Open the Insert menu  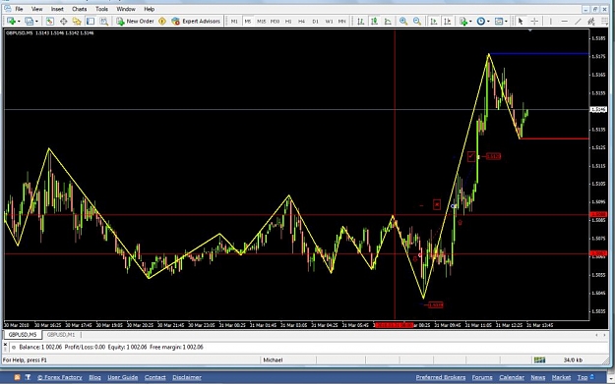(57, 9)
